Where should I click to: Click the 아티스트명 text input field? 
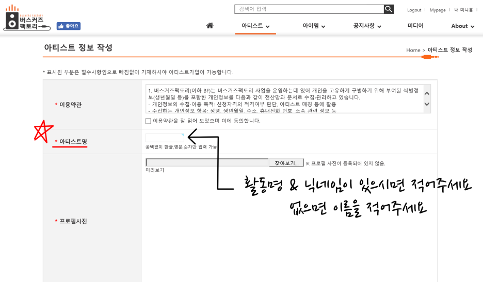click(165, 138)
